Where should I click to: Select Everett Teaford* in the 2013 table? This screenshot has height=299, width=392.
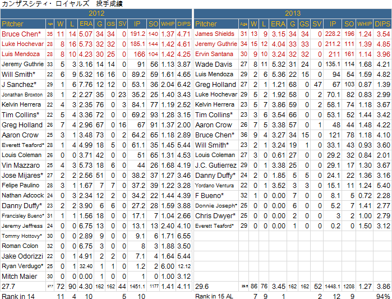(x=214, y=226)
